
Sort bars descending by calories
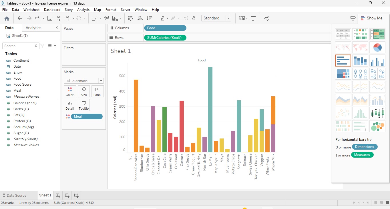[149, 18]
